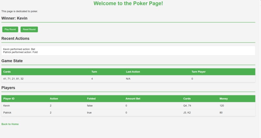Click Patrick's Amount Bet value 0
The width and height of the screenshot is (261, 138).
tap(126, 112)
